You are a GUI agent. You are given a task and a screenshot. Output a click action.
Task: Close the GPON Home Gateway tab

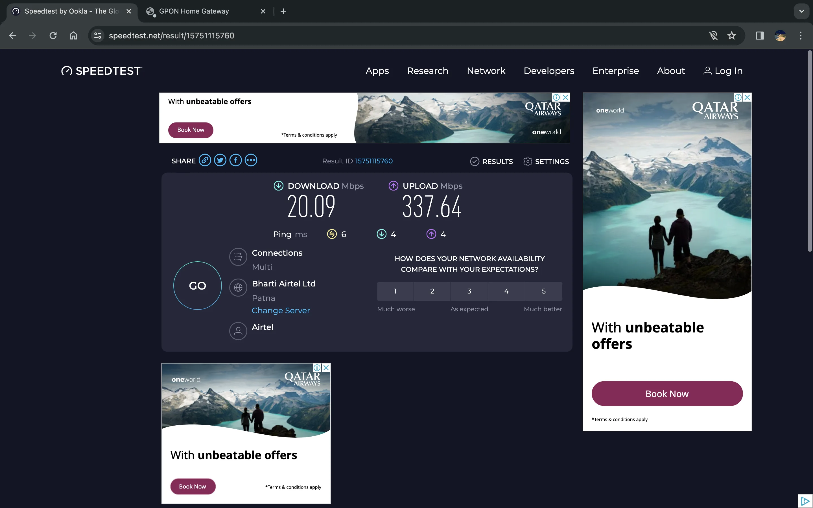pyautogui.click(x=263, y=11)
